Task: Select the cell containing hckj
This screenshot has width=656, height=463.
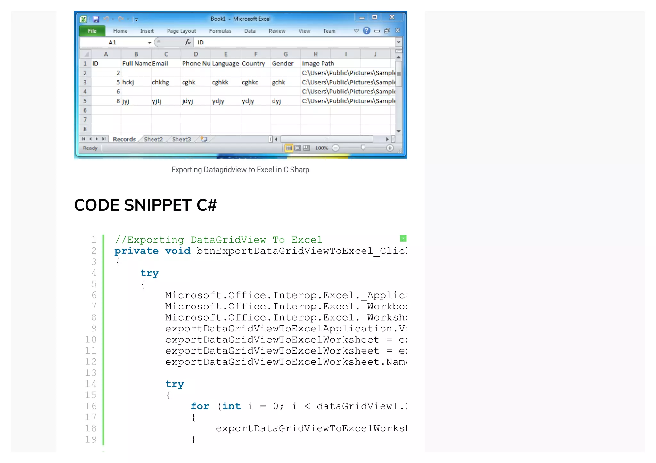Action: coord(136,82)
